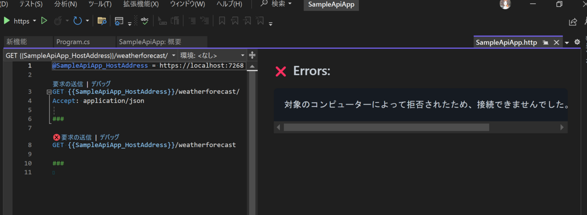Open the https launch profile dropdown arrow
The image size is (587, 215).
coord(34,21)
